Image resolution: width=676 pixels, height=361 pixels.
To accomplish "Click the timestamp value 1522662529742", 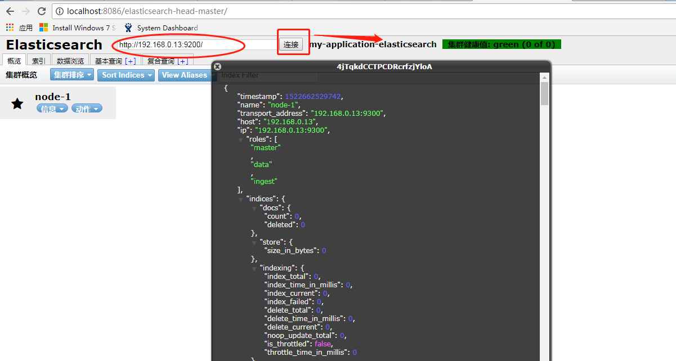I will (x=313, y=96).
